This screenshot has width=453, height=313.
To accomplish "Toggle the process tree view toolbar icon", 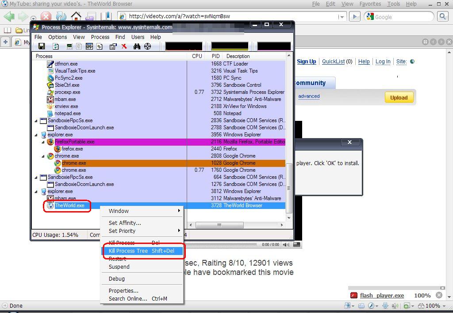I will [79, 46].
